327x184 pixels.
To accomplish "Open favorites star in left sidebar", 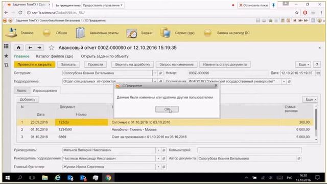I will coord(6,56).
